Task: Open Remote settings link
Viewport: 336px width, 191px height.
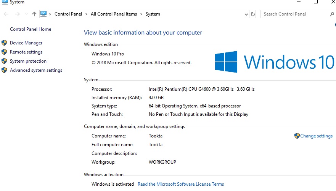Action: point(26,52)
